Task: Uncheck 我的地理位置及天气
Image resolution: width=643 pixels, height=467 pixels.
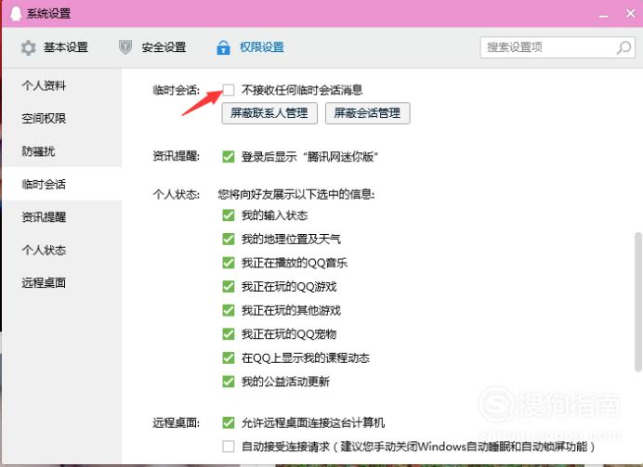Action: click(229, 239)
